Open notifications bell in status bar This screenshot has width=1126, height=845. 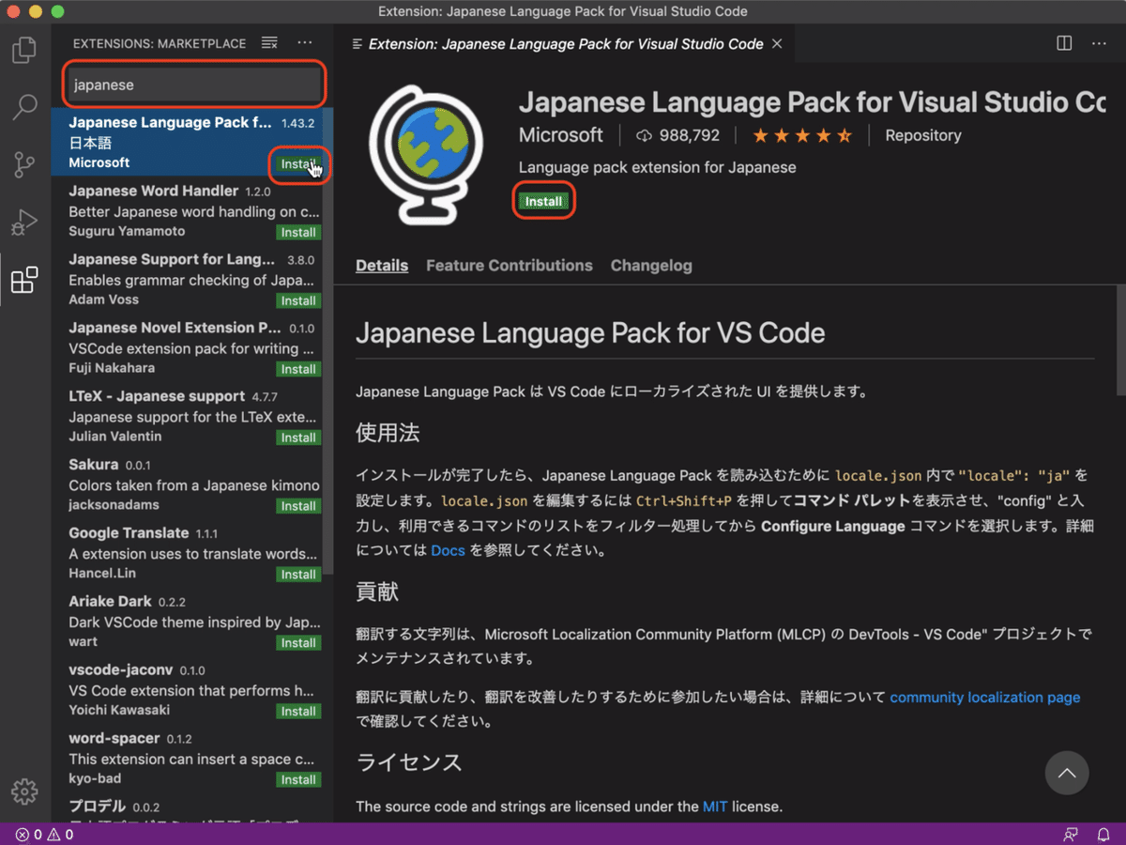pyautogui.click(x=1103, y=835)
